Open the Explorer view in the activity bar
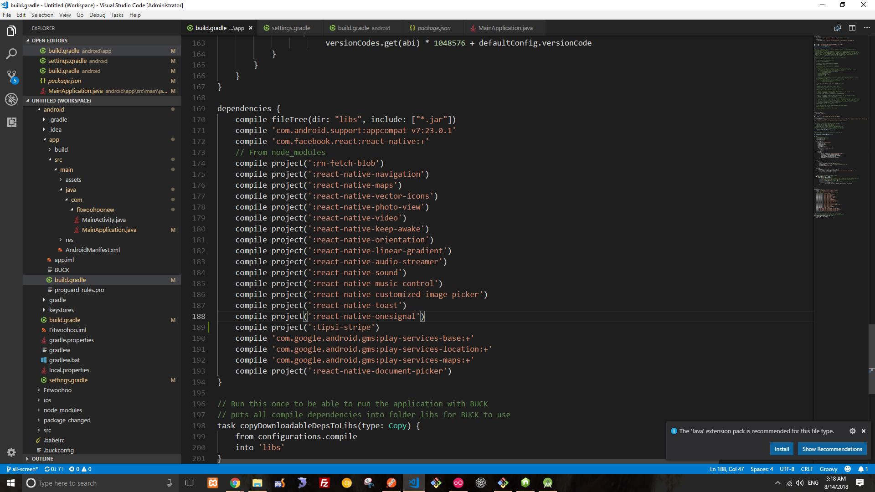The width and height of the screenshot is (875, 492). pos(11,31)
